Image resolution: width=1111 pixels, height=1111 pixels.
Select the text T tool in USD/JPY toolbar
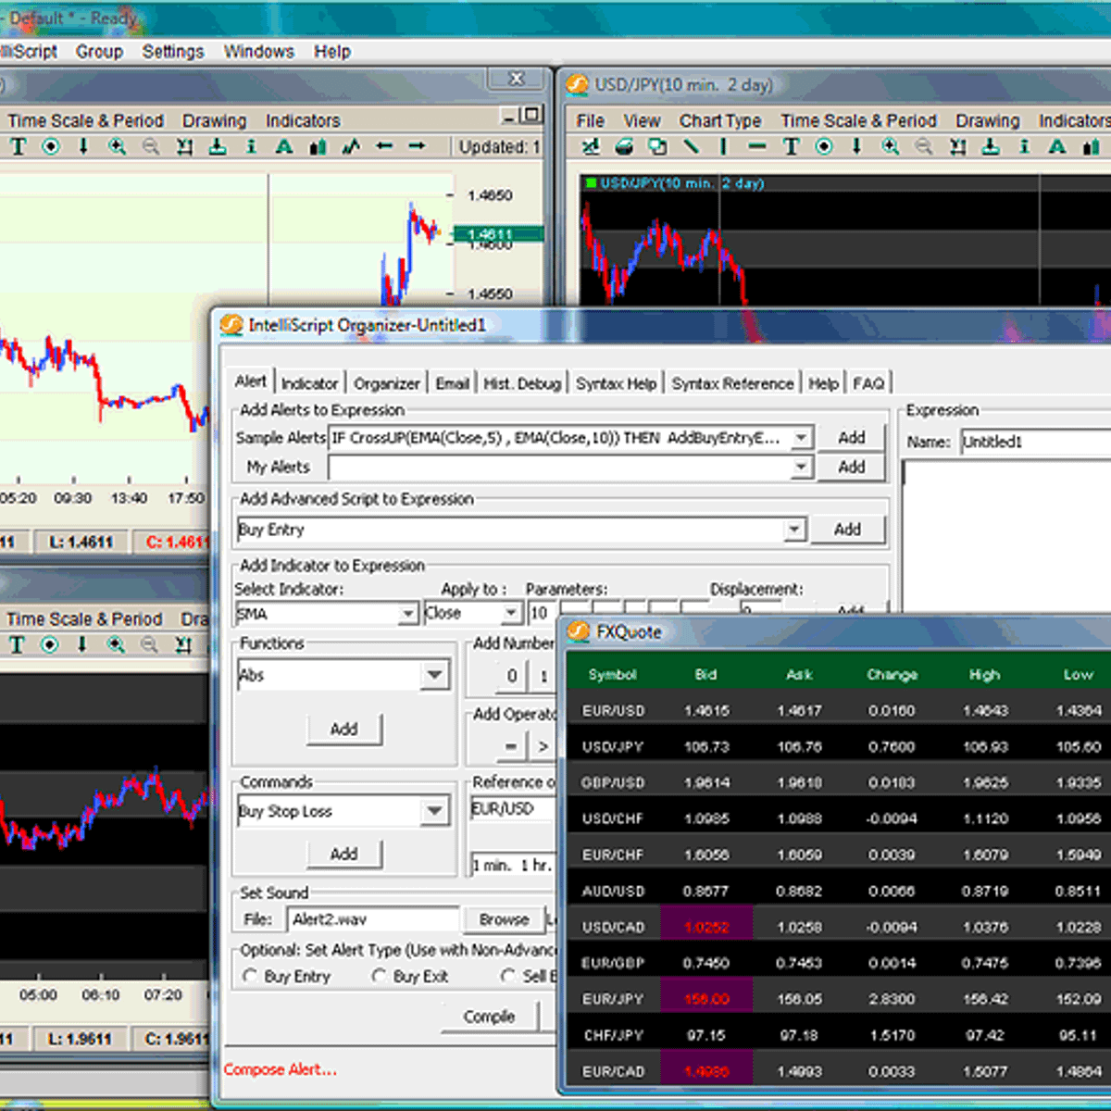coord(791,146)
